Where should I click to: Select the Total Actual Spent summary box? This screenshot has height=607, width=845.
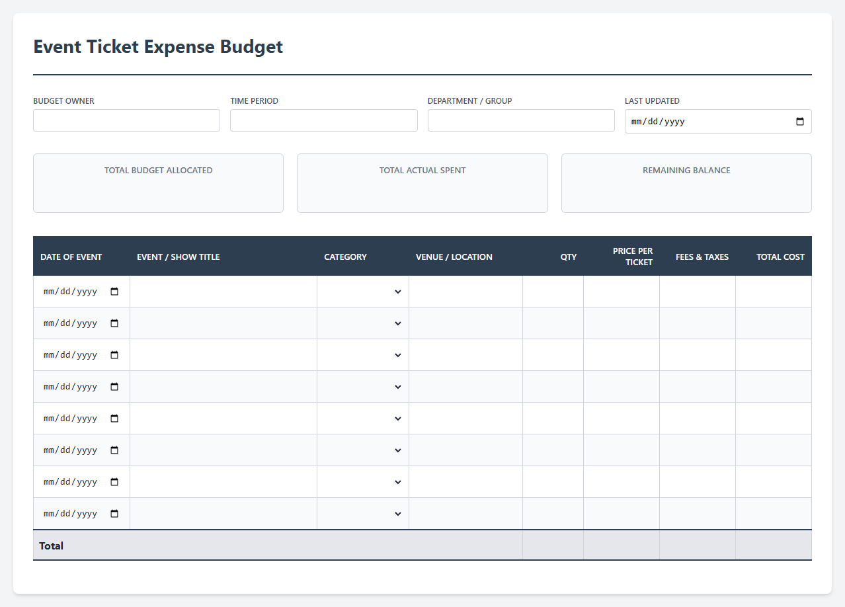pyautogui.click(x=422, y=183)
